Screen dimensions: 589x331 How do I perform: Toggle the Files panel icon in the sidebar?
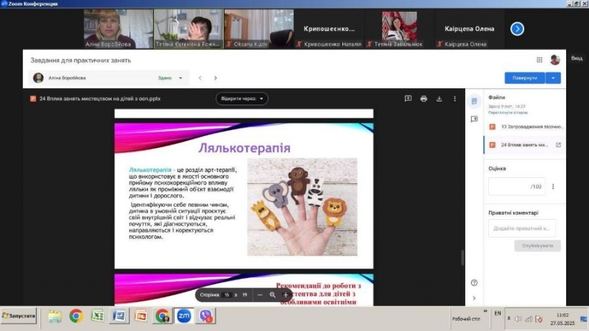[x=474, y=101]
